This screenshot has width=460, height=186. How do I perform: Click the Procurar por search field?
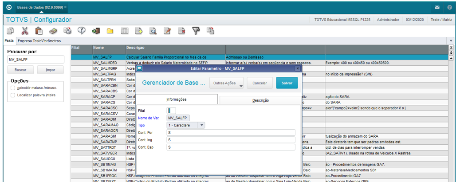point(35,59)
